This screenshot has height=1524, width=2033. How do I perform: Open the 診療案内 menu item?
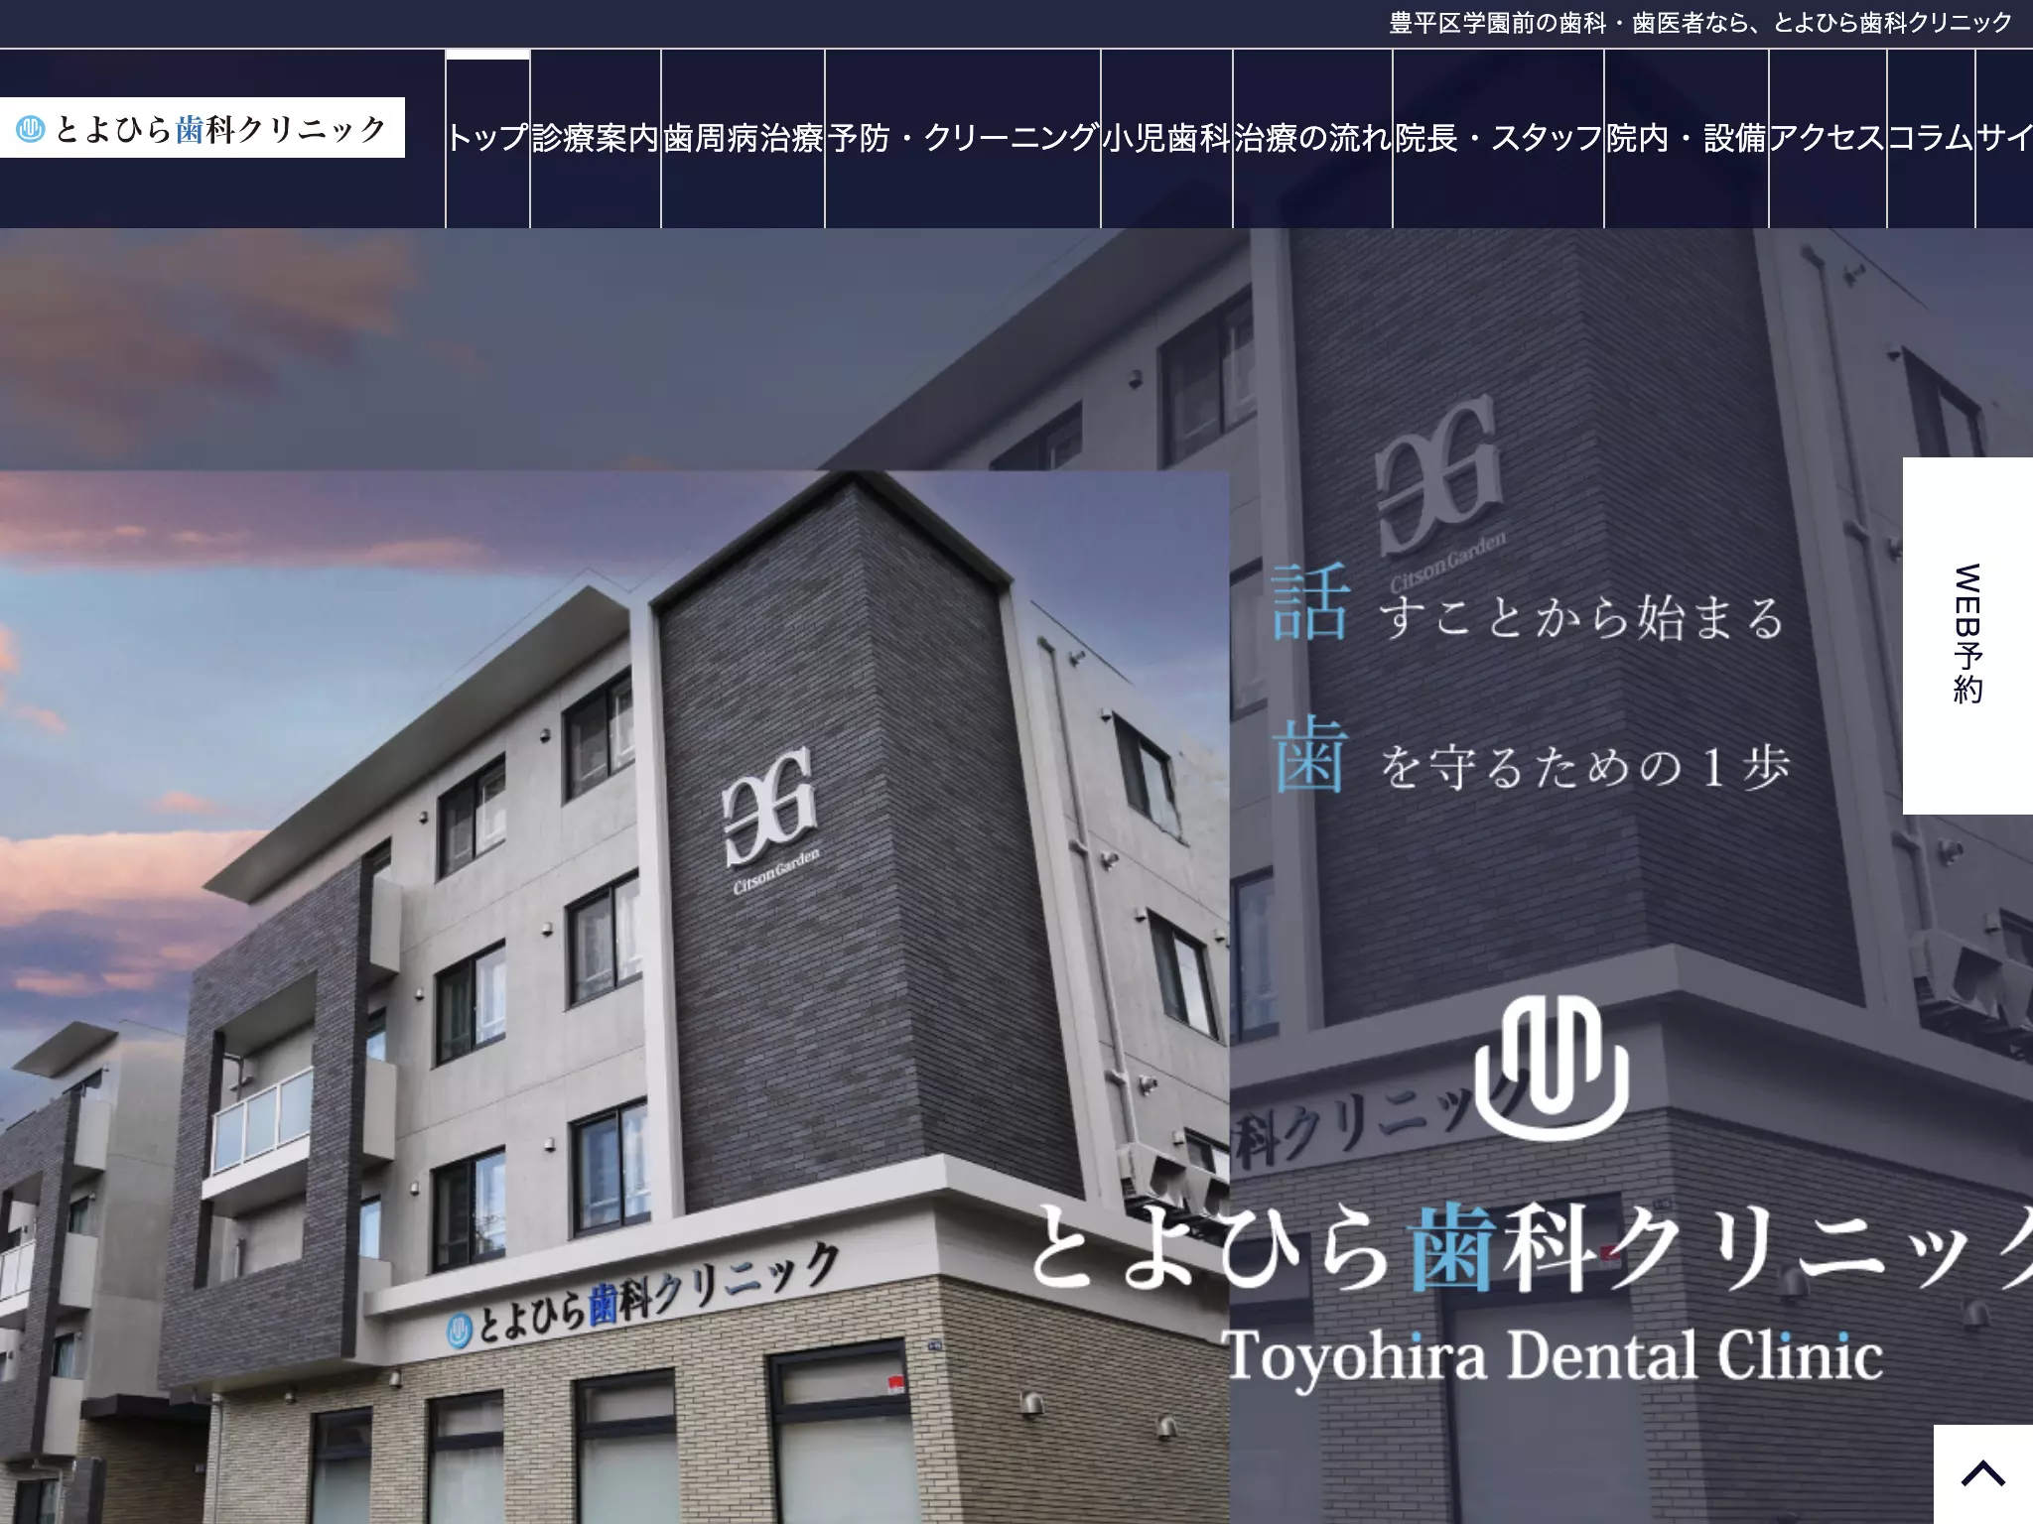[x=596, y=139]
